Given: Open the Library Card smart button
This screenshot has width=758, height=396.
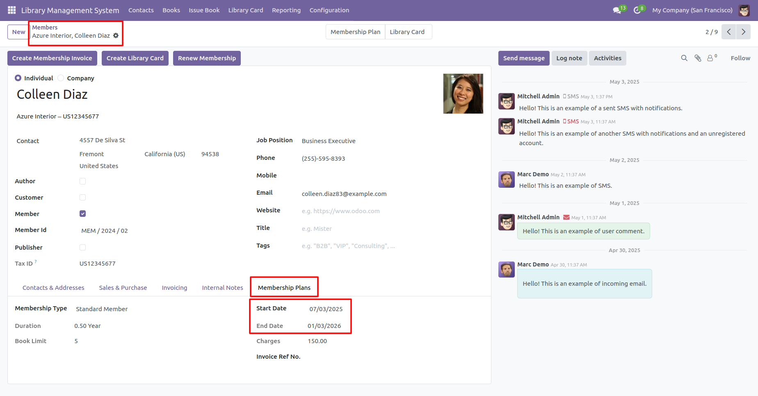Looking at the screenshot, I should 409,32.
